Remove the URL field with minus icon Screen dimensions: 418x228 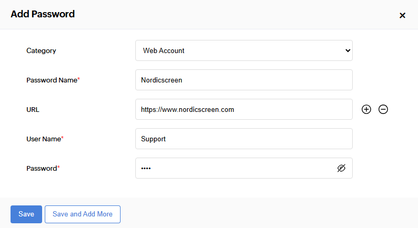(383, 109)
